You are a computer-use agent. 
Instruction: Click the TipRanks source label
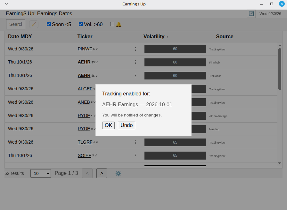click(215, 76)
